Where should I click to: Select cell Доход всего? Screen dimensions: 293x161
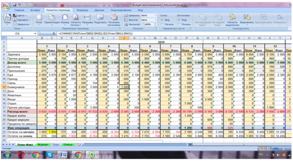(22, 63)
